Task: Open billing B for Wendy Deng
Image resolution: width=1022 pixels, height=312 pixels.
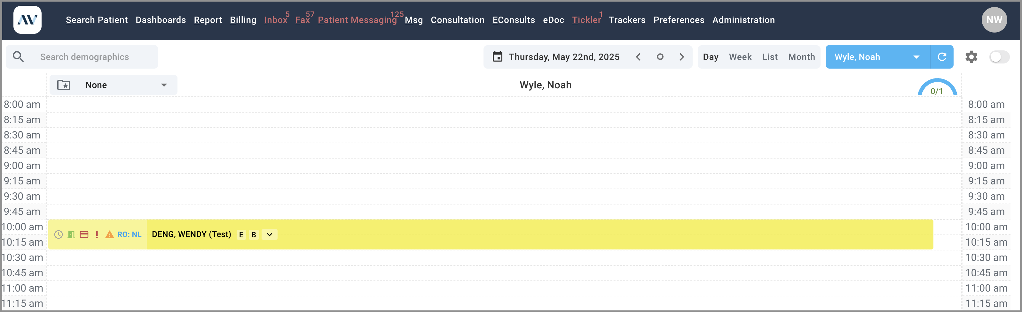Action: pyautogui.click(x=254, y=234)
